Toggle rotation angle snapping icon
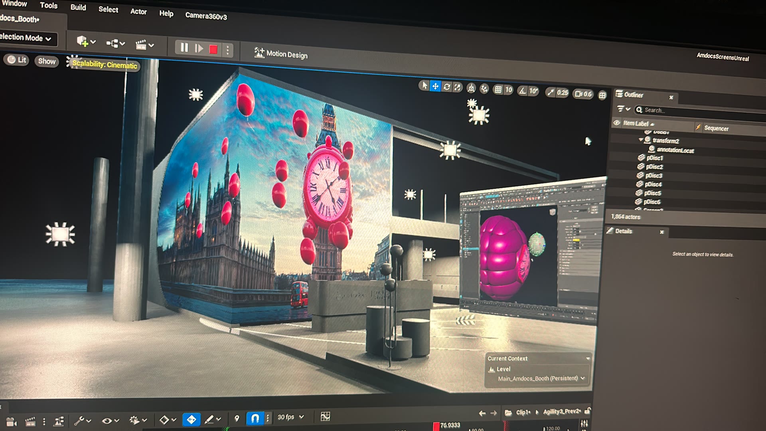 click(522, 91)
